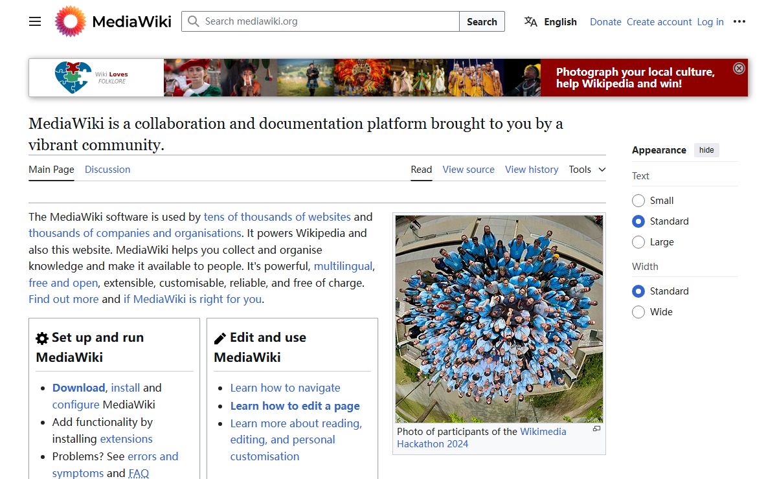777x479 pixels.
Task: Open the hackathon group photo thumbnail
Action: [499, 319]
